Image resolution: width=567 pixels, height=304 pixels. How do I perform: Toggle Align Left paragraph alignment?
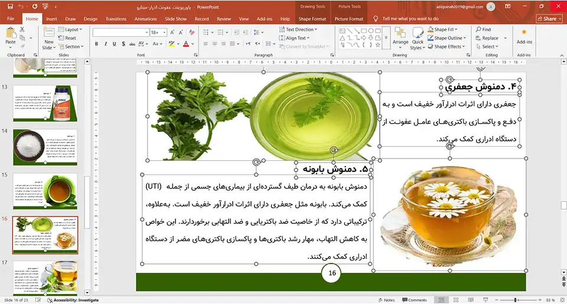(206, 44)
